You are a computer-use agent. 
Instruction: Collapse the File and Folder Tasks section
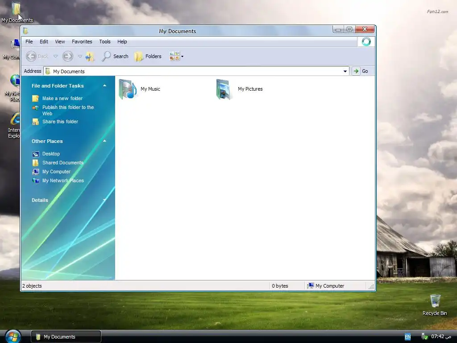click(x=104, y=85)
